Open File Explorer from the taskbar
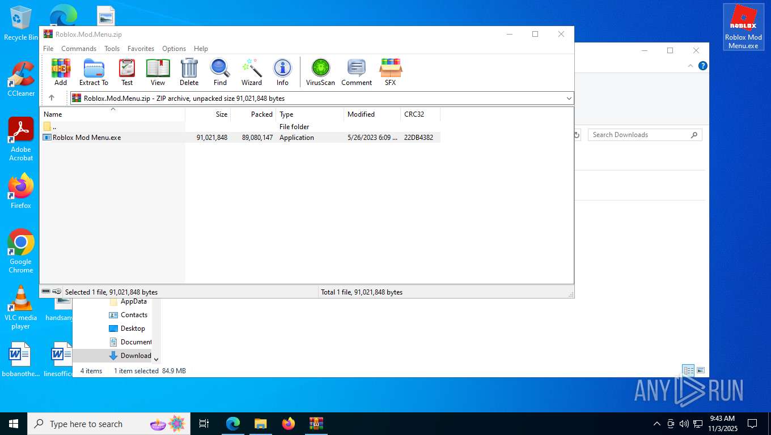Screen dimensions: 771x435 (x=260, y=424)
